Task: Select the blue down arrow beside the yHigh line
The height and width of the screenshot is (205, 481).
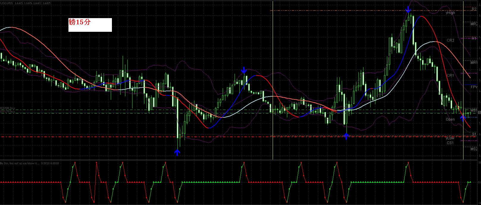Action: pyautogui.click(x=409, y=10)
